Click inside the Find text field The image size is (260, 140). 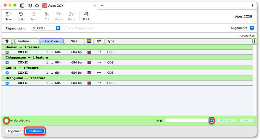click(x=187, y=120)
